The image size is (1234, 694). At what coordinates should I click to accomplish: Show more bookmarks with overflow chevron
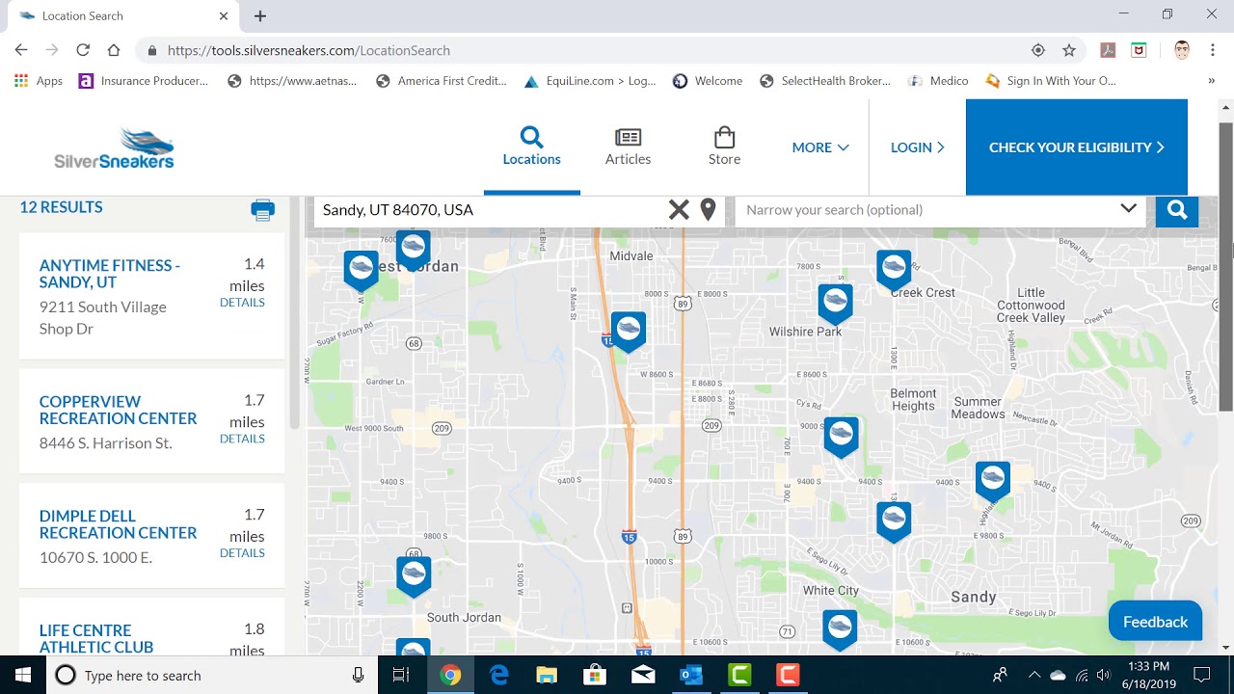tap(1212, 81)
